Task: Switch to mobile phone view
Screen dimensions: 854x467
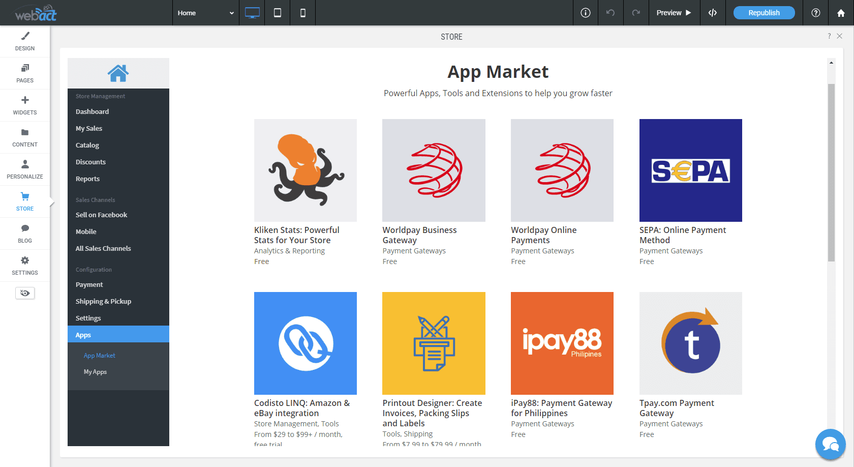Action: (303, 13)
